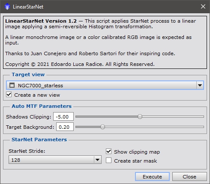Click the LinearStarNet Version 1.2 info text box

click(105, 42)
